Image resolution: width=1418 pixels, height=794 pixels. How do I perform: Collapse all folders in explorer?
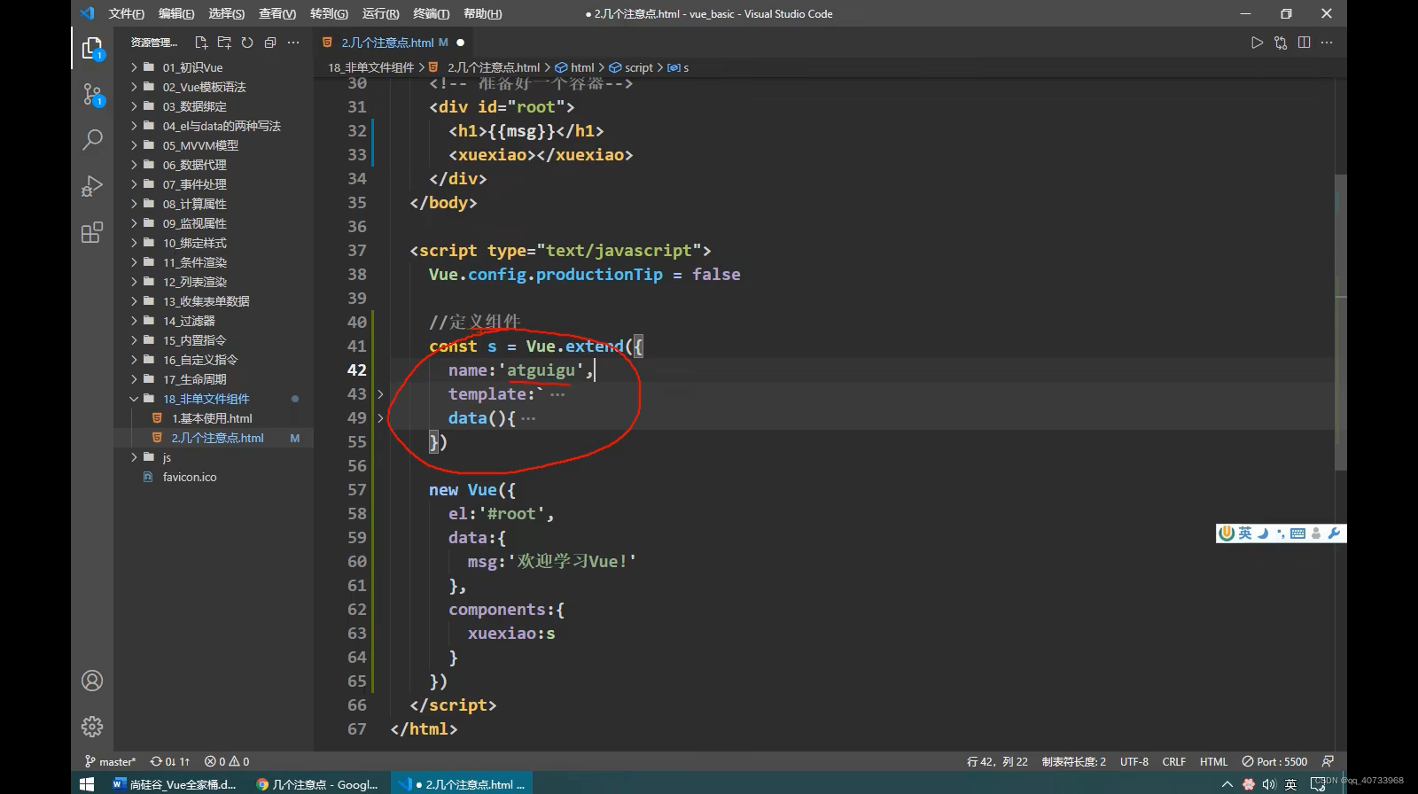pyautogui.click(x=270, y=43)
